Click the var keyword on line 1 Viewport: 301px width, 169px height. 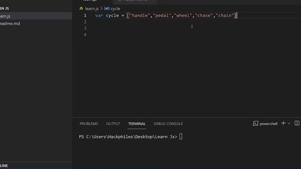coord(99,15)
